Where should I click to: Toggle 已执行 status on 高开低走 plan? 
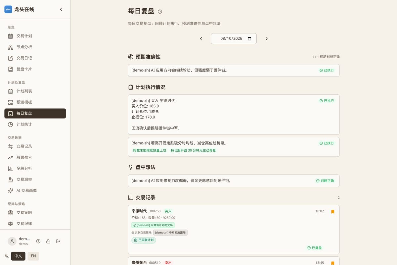tap(327, 143)
